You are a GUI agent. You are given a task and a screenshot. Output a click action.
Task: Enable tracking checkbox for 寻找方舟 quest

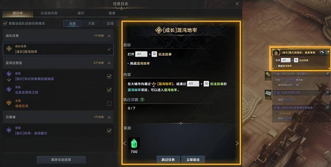[x=109, y=104]
